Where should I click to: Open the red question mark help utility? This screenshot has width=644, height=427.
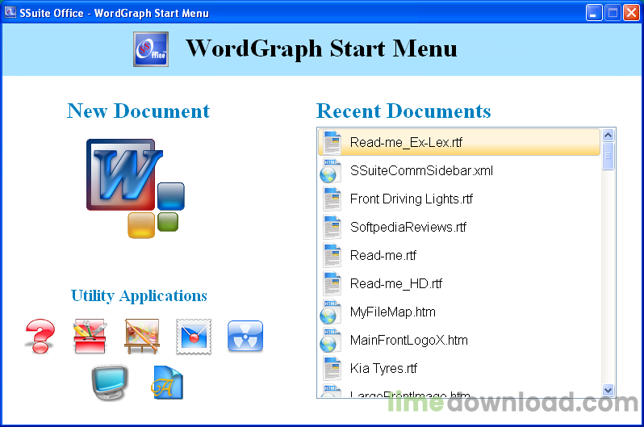coord(40,336)
